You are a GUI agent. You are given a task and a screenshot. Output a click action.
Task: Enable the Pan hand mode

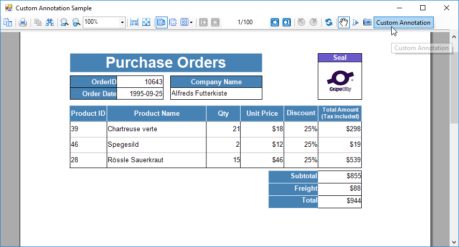coord(344,23)
